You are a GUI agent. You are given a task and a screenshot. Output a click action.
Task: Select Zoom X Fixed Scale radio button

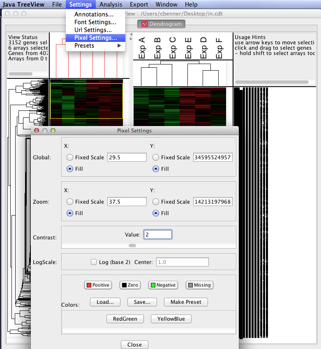(70, 202)
